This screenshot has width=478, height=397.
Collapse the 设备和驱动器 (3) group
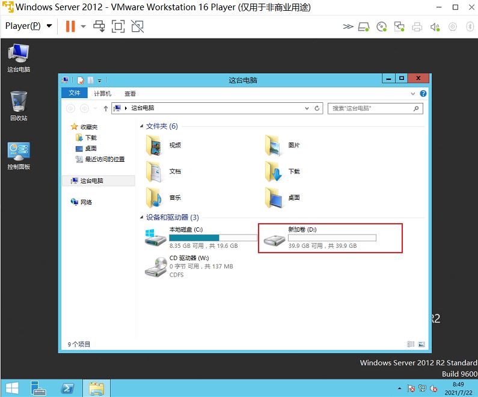click(x=141, y=217)
